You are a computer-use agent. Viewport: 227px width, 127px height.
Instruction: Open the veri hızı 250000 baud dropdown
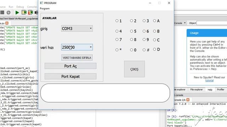click(77, 47)
